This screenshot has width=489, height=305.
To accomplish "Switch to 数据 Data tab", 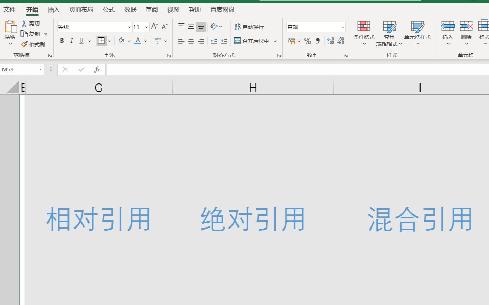I will tap(130, 10).
